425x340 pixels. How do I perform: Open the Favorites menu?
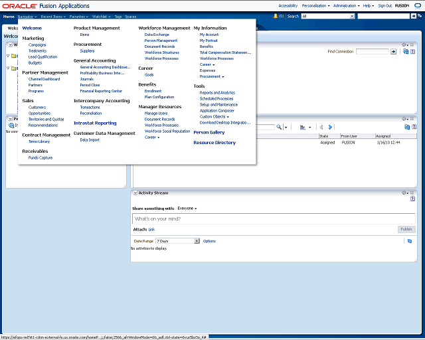click(x=79, y=17)
